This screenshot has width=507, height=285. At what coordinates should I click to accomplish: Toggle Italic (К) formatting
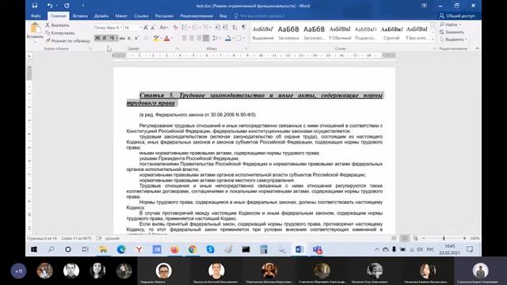(105, 38)
